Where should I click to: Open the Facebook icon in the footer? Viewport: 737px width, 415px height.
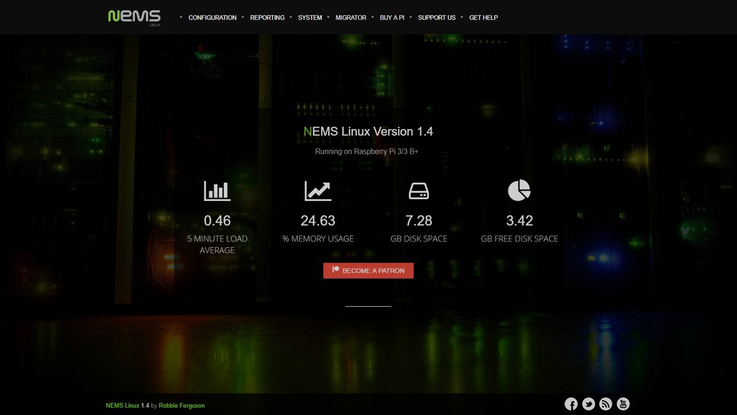pyautogui.click(x=571, y=404)
